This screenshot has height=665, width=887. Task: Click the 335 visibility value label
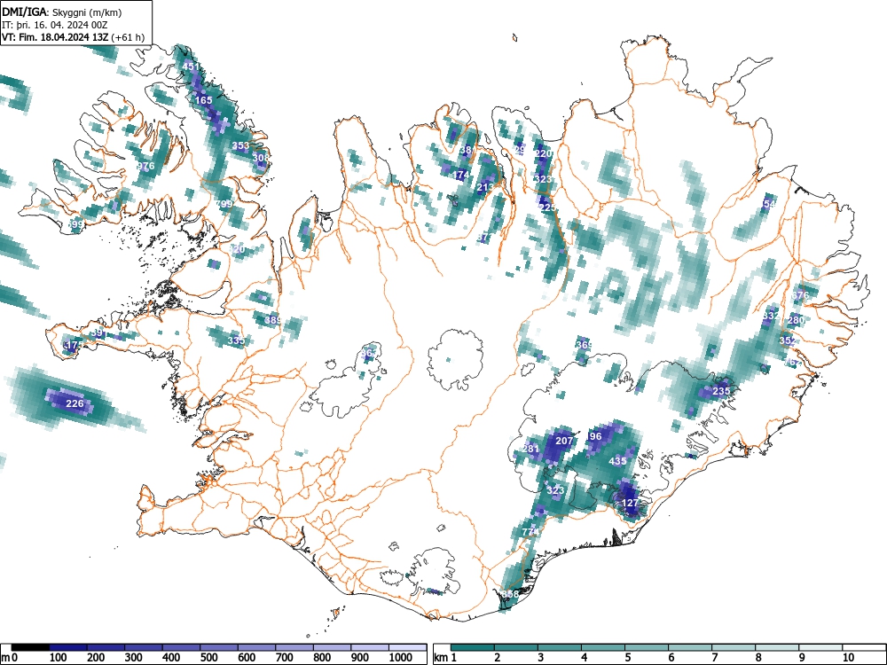coord(236,340)
